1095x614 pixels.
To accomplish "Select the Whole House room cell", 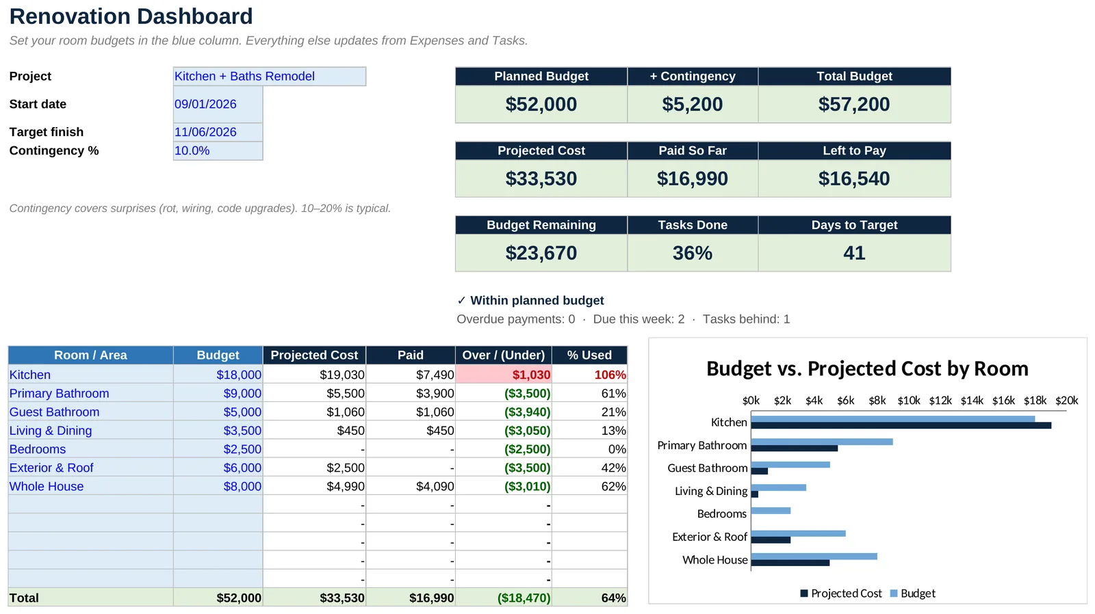I will pos(90,486).
